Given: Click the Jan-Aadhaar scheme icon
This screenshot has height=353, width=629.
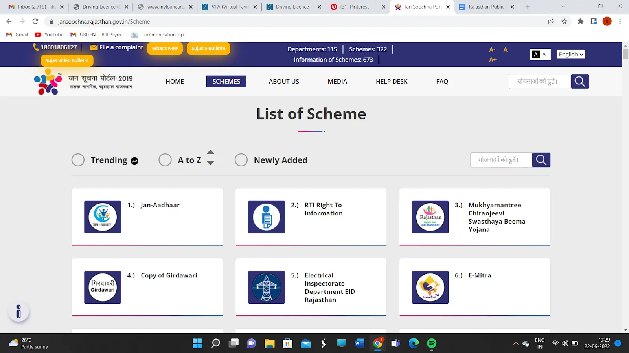Looking at the screenshot, I should pyautogui.click(x=103, y=217).
